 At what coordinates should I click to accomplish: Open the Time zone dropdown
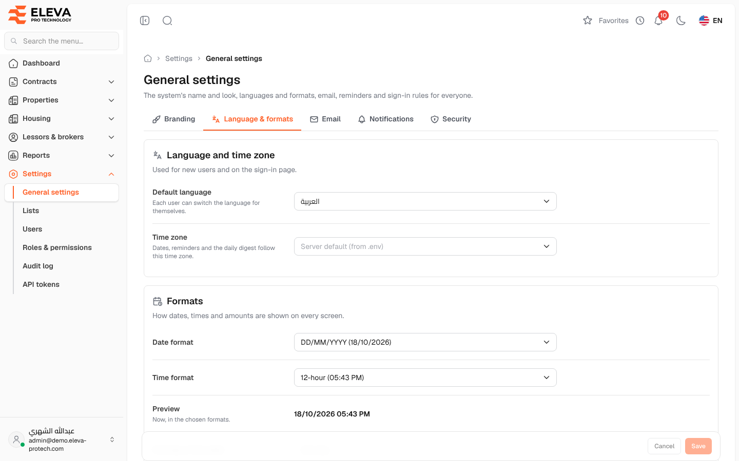(425, 246)
